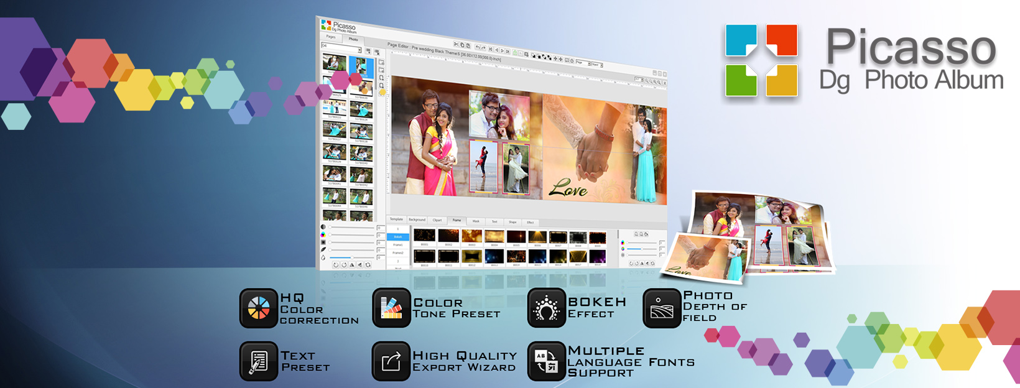Click the blue-filled slider in right panel
This screenshot has height=388, width=1020.
[x=642, y=248]
